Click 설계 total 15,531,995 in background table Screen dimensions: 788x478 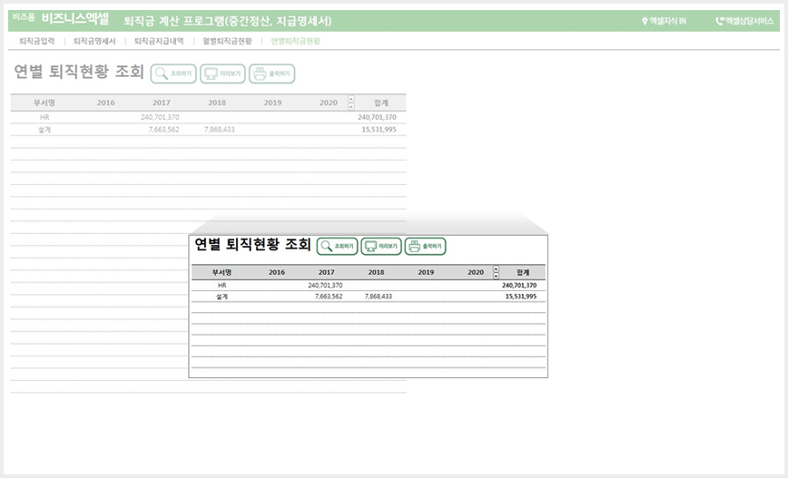[x=379, y=130]
